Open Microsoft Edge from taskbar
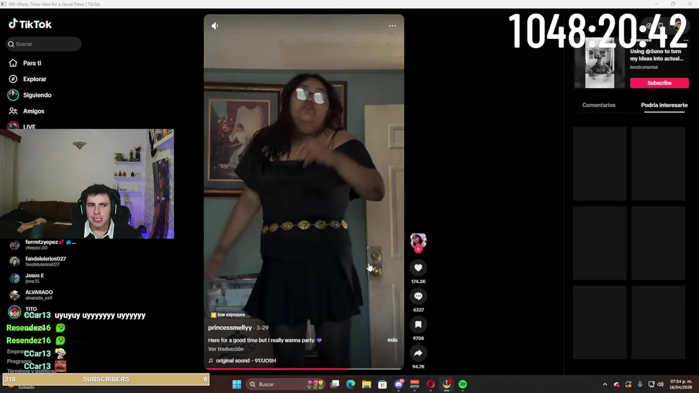The width and height of the screenshot is (699, 393). (x=351, y=384)
